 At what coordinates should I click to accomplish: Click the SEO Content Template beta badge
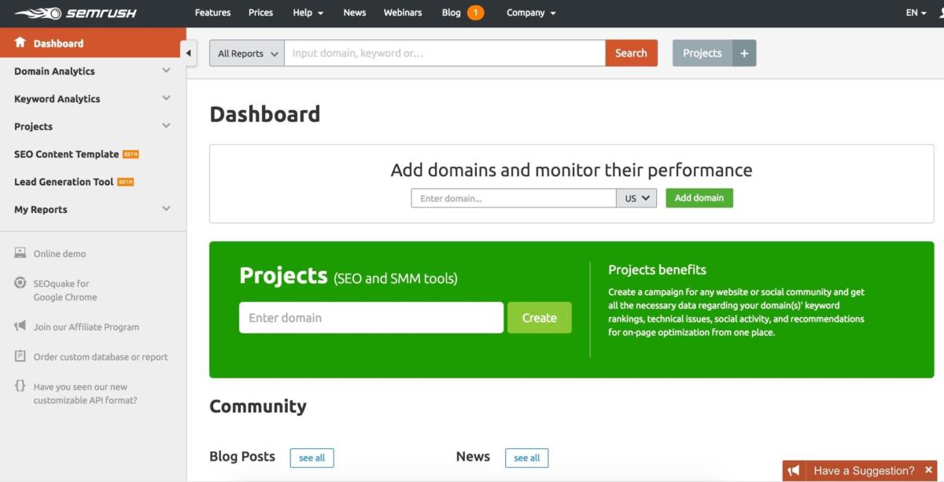coord(131,154)
